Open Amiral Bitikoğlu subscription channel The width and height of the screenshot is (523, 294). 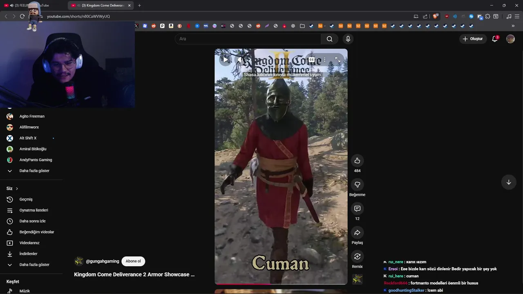click(x=31, y=149)
